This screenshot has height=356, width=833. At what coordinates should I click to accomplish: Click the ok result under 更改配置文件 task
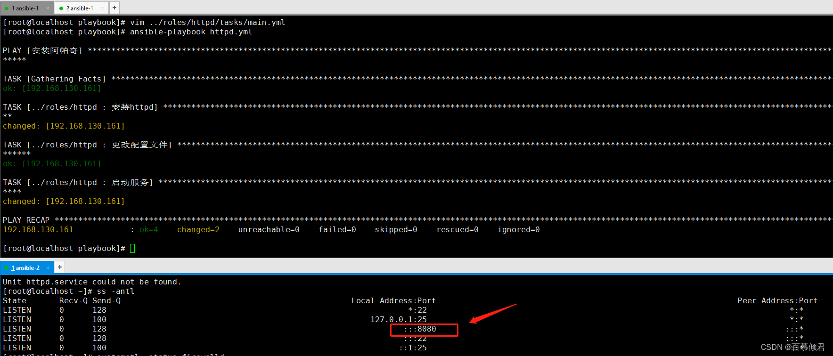(52, 163)
